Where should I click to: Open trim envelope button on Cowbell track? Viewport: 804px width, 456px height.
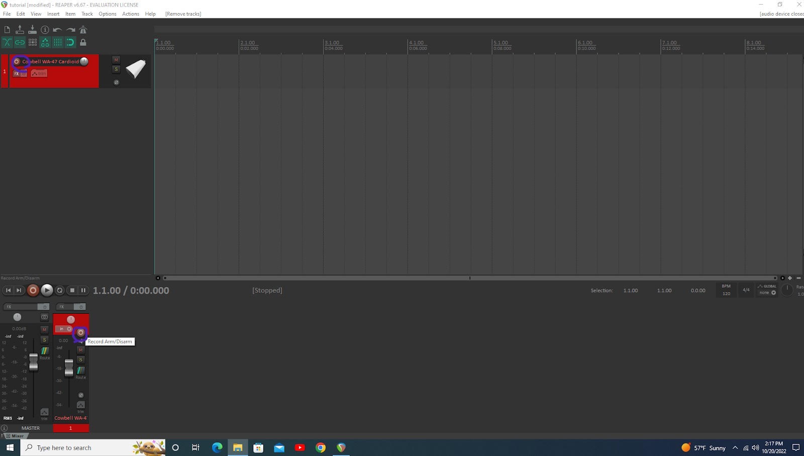39,73
